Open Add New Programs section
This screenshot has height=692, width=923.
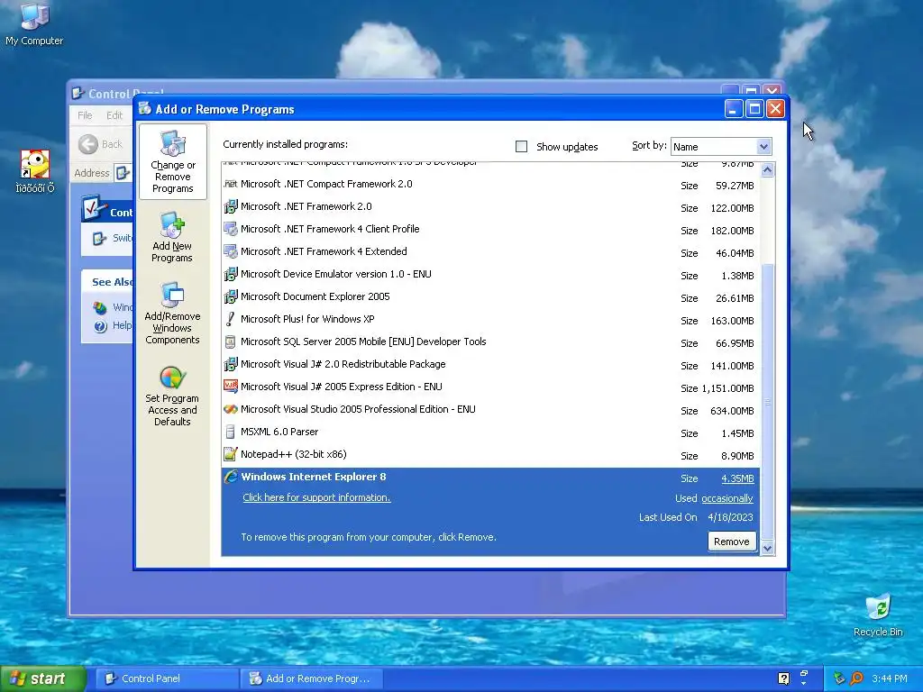pos(172,237)
